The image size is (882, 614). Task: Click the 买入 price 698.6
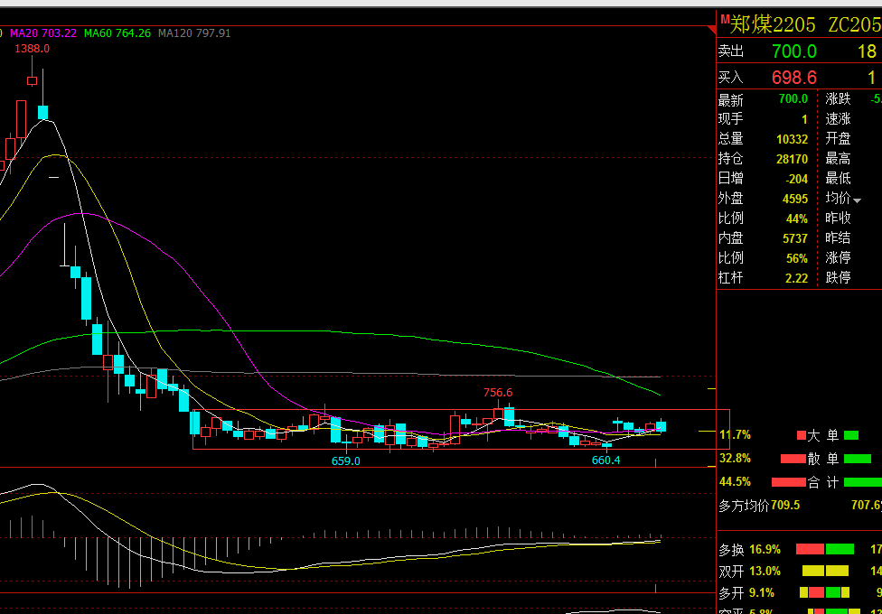tap(794, 78)
